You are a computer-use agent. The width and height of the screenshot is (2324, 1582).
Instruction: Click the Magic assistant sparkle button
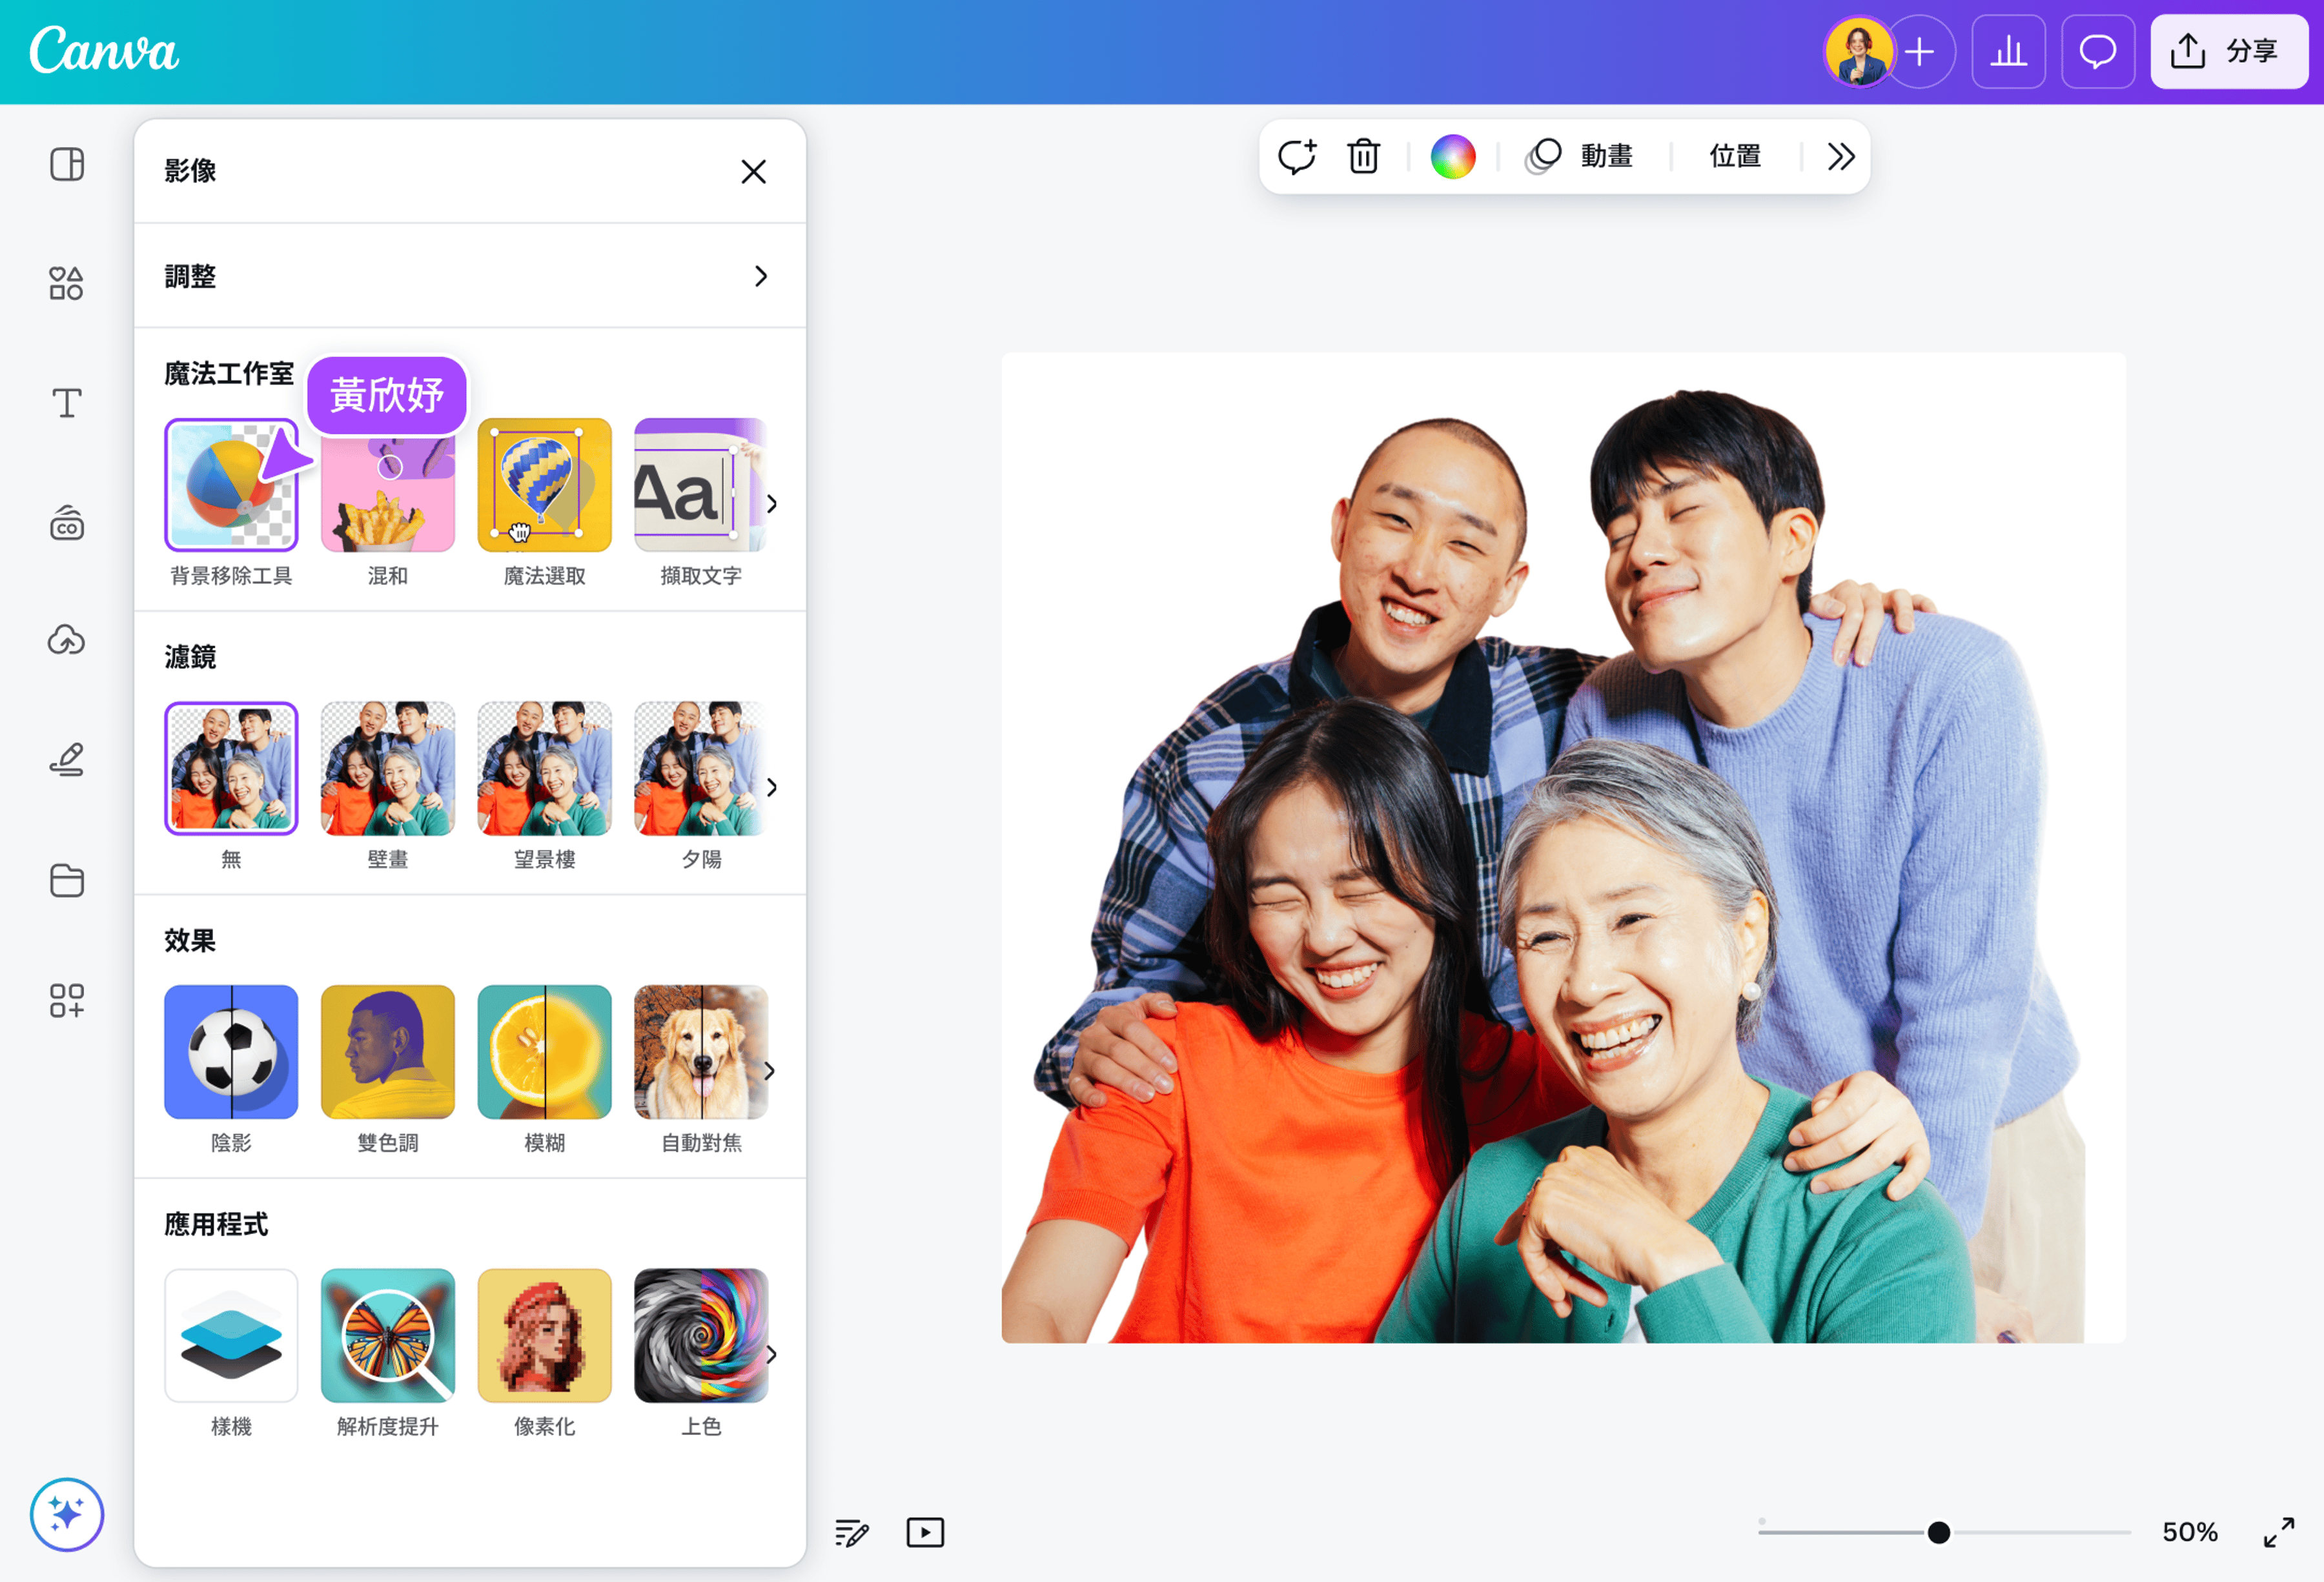pos(67,1514)
